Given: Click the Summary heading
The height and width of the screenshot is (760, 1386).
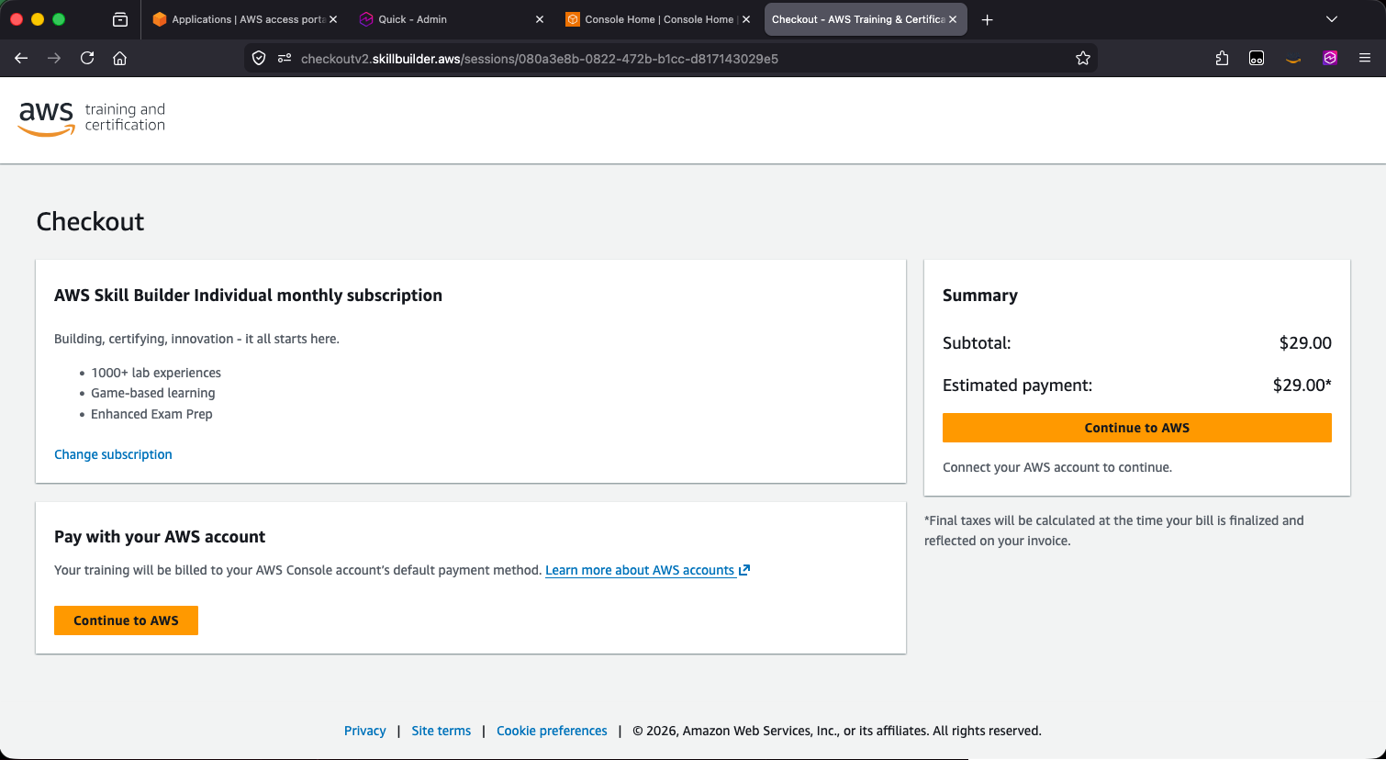Looking at the screenshot, I should [980, 295].
